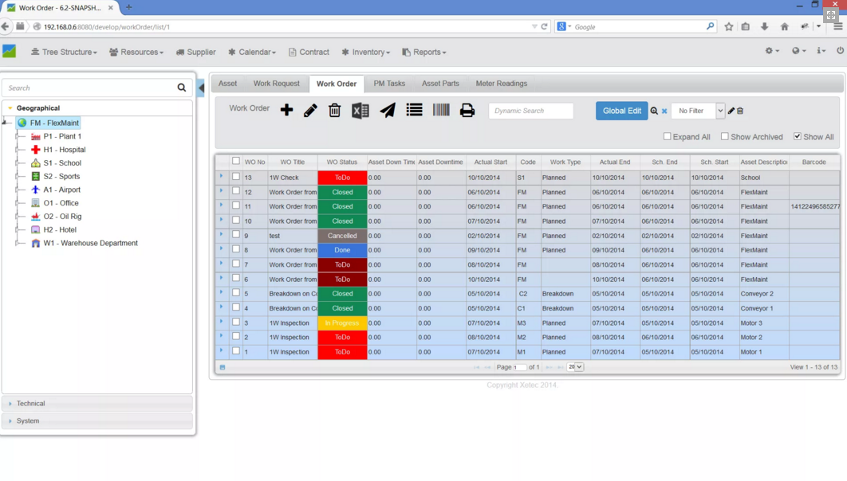The width and height of the screenshot is (847, 481).
Task: Delete filter with small trash icon
Action: [x=740, y=111]
